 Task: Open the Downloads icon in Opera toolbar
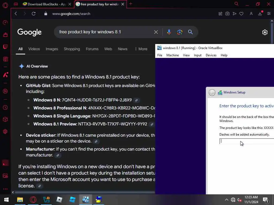point(260,14)
